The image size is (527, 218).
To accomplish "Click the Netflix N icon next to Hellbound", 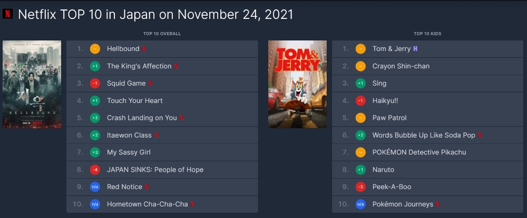I will (143, 49).
